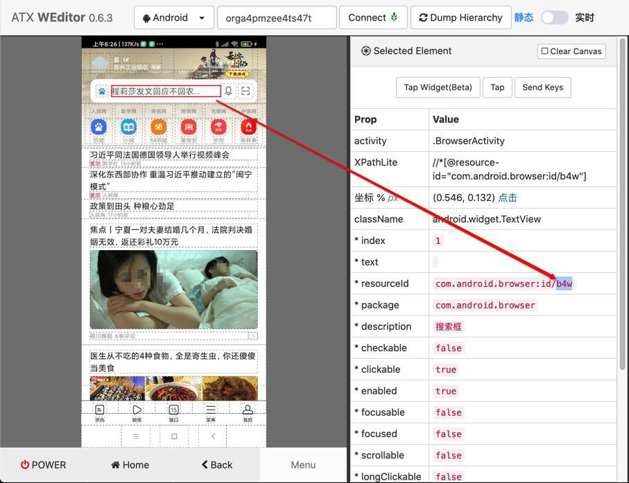Image resolution: width=629 pixels, height=483 pixels.
Task: Dismiss the news card with the x icon
Action: pos(252,336)
